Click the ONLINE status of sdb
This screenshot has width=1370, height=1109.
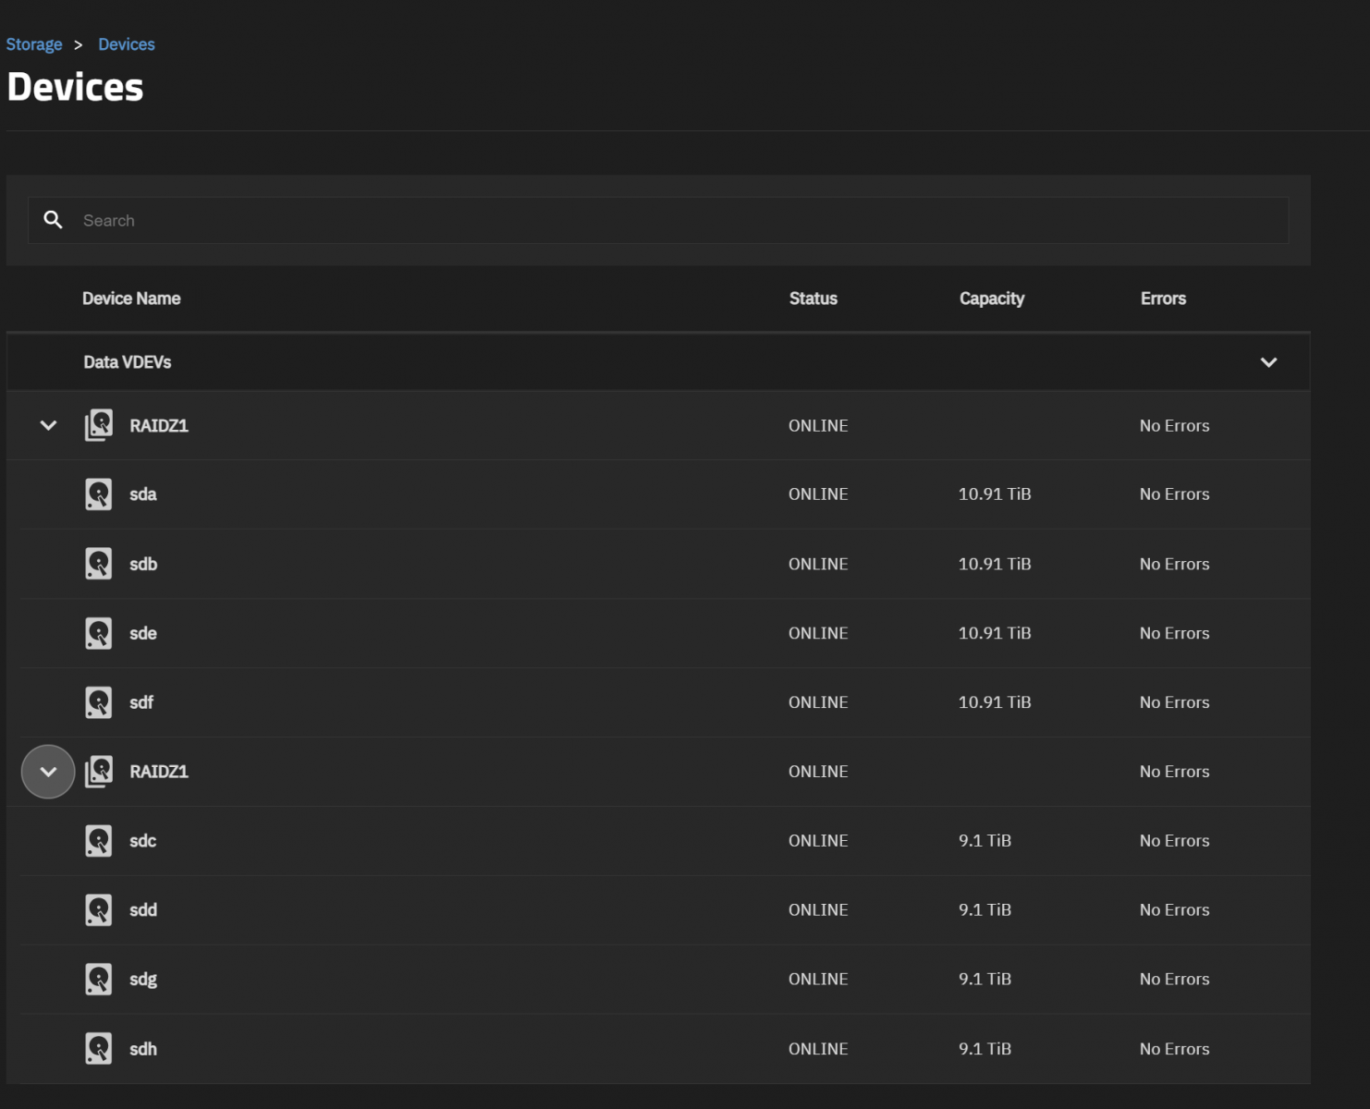tap(818, 564)
